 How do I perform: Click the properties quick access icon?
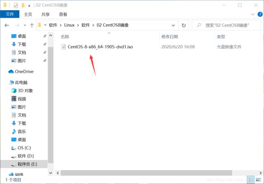[x=16, y=5]
